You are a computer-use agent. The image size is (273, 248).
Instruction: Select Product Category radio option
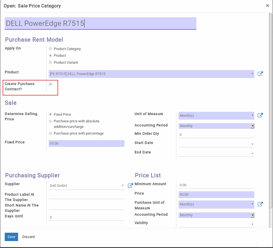coord(50,49)
